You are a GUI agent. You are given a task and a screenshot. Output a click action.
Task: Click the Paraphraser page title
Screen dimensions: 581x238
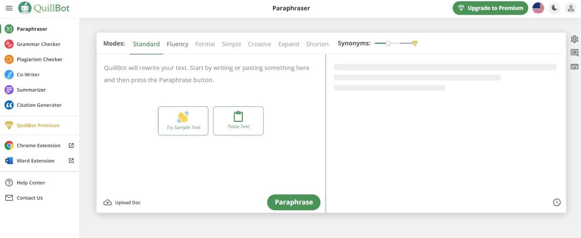point(291,8)
